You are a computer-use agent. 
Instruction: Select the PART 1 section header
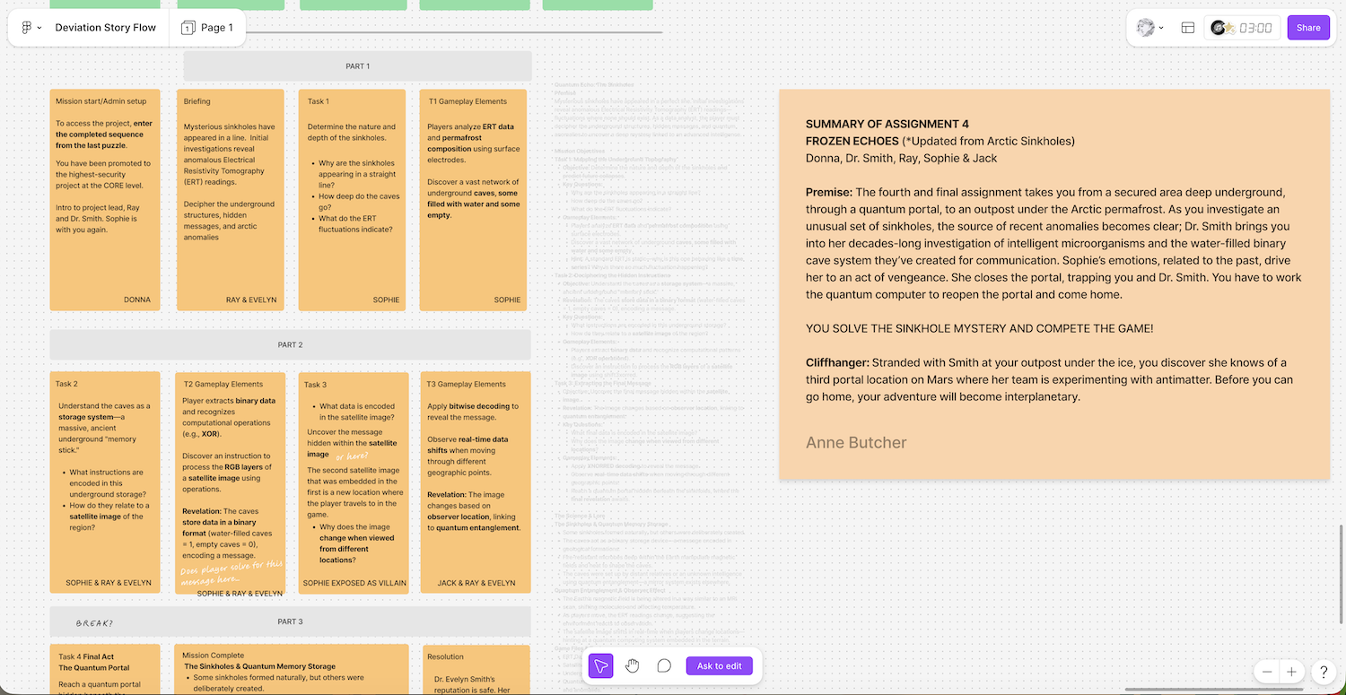tap(357, 66)
